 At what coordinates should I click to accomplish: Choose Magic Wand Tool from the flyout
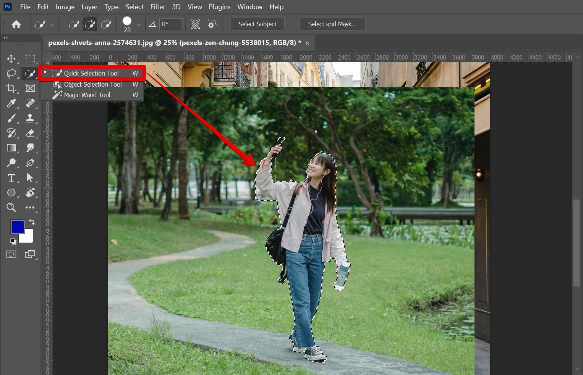pyautogui.click(x=87, y=95)
